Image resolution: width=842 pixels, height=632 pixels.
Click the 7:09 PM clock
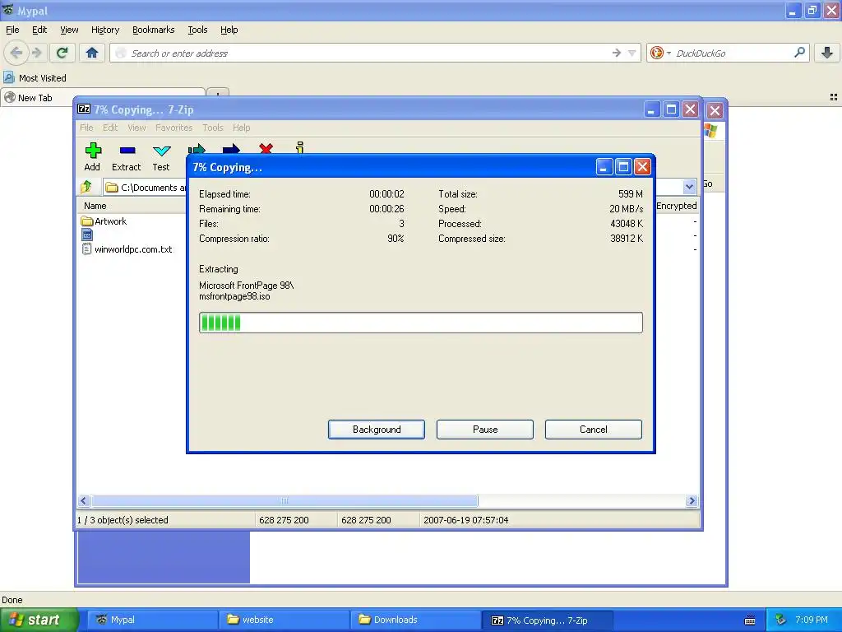pos(812,620)
